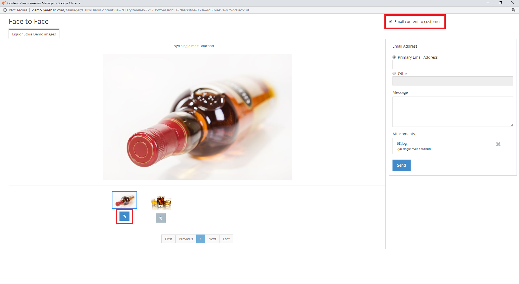Click the Primary Email Address input field
The width and height of the screenshot is (519, 284).
click(x=453, y=65)
